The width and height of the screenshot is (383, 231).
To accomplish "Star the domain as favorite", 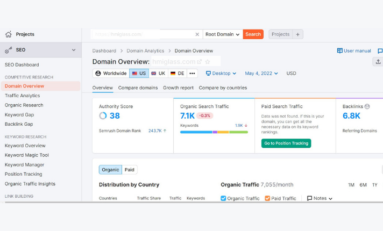I will [x=208, y=62].
